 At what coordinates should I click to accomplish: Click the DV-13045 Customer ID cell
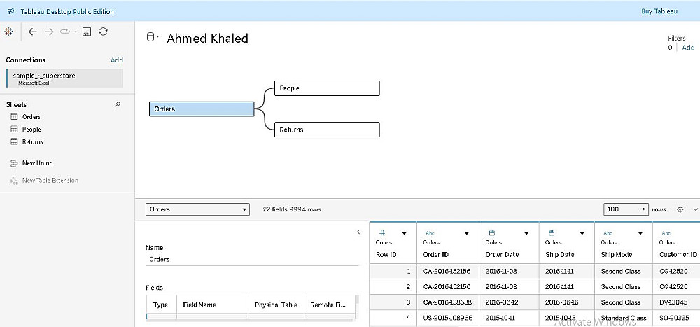676,302
